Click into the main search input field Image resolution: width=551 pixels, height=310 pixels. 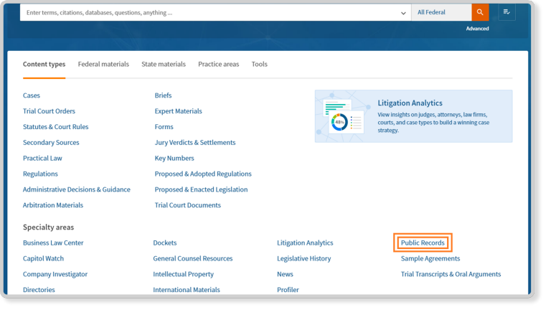(208, 13)
